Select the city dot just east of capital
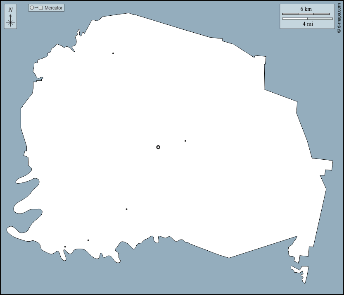The width and height of the screenshot is (344, 295). point(185,141)
